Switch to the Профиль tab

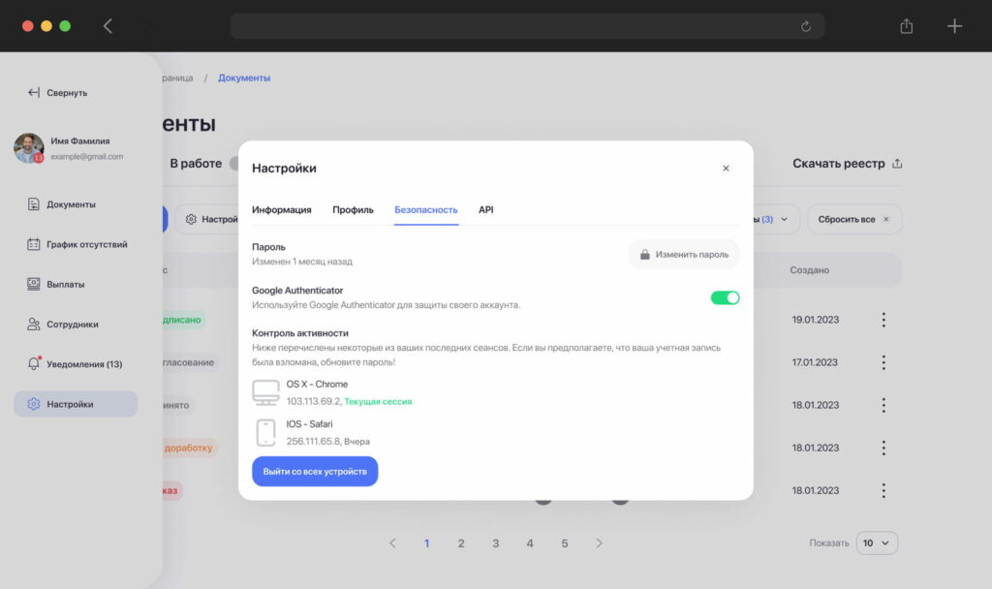[x=353, y=209]
